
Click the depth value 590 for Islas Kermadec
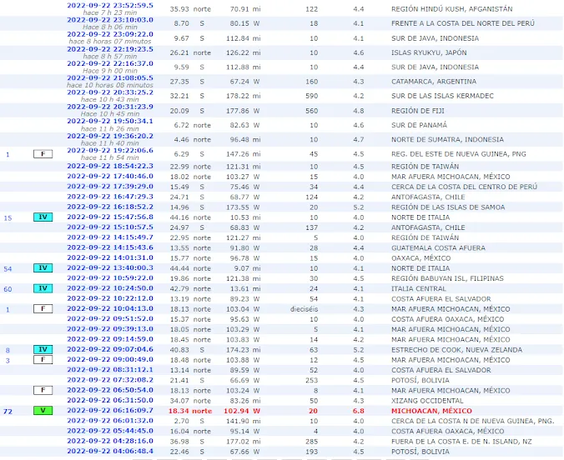pyautogui.click(x=311, y=96)
